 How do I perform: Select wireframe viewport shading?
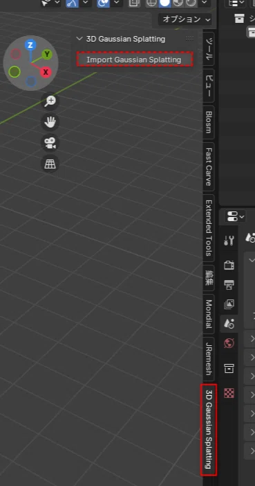tap(152, 3)
